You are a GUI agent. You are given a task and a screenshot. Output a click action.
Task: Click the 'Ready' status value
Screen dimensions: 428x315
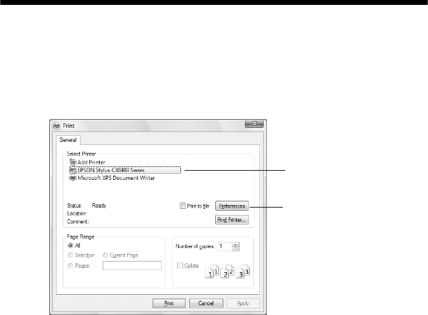(99, 206)
